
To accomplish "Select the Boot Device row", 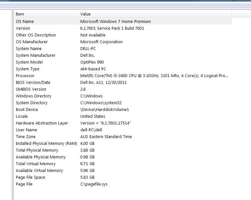I will (123, 110).
